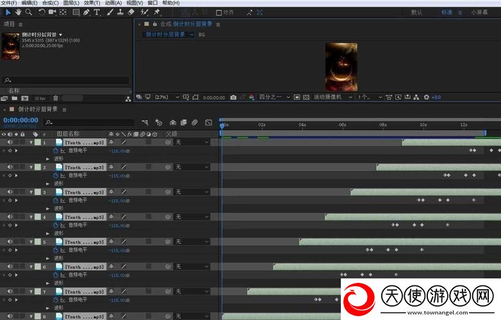The width and height of the screenshot is (501, 320).
Task: Click the draft 3D icon in timeline
Action: pyautogui.click(x=158, y=122)
